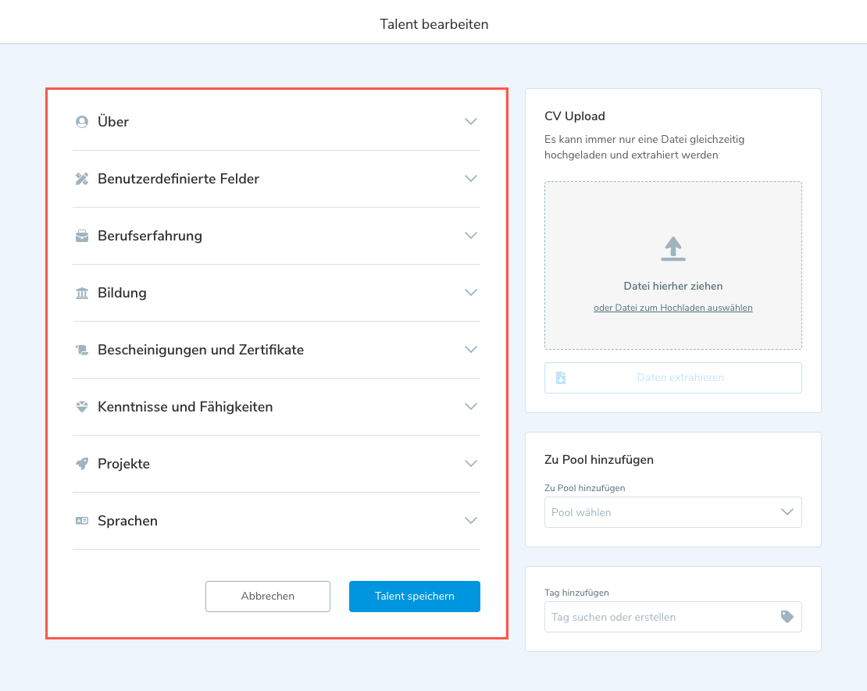Click the rocket icon next to Projekte
Viewport: 867px width, 691px height.
(x=81, y=464)
